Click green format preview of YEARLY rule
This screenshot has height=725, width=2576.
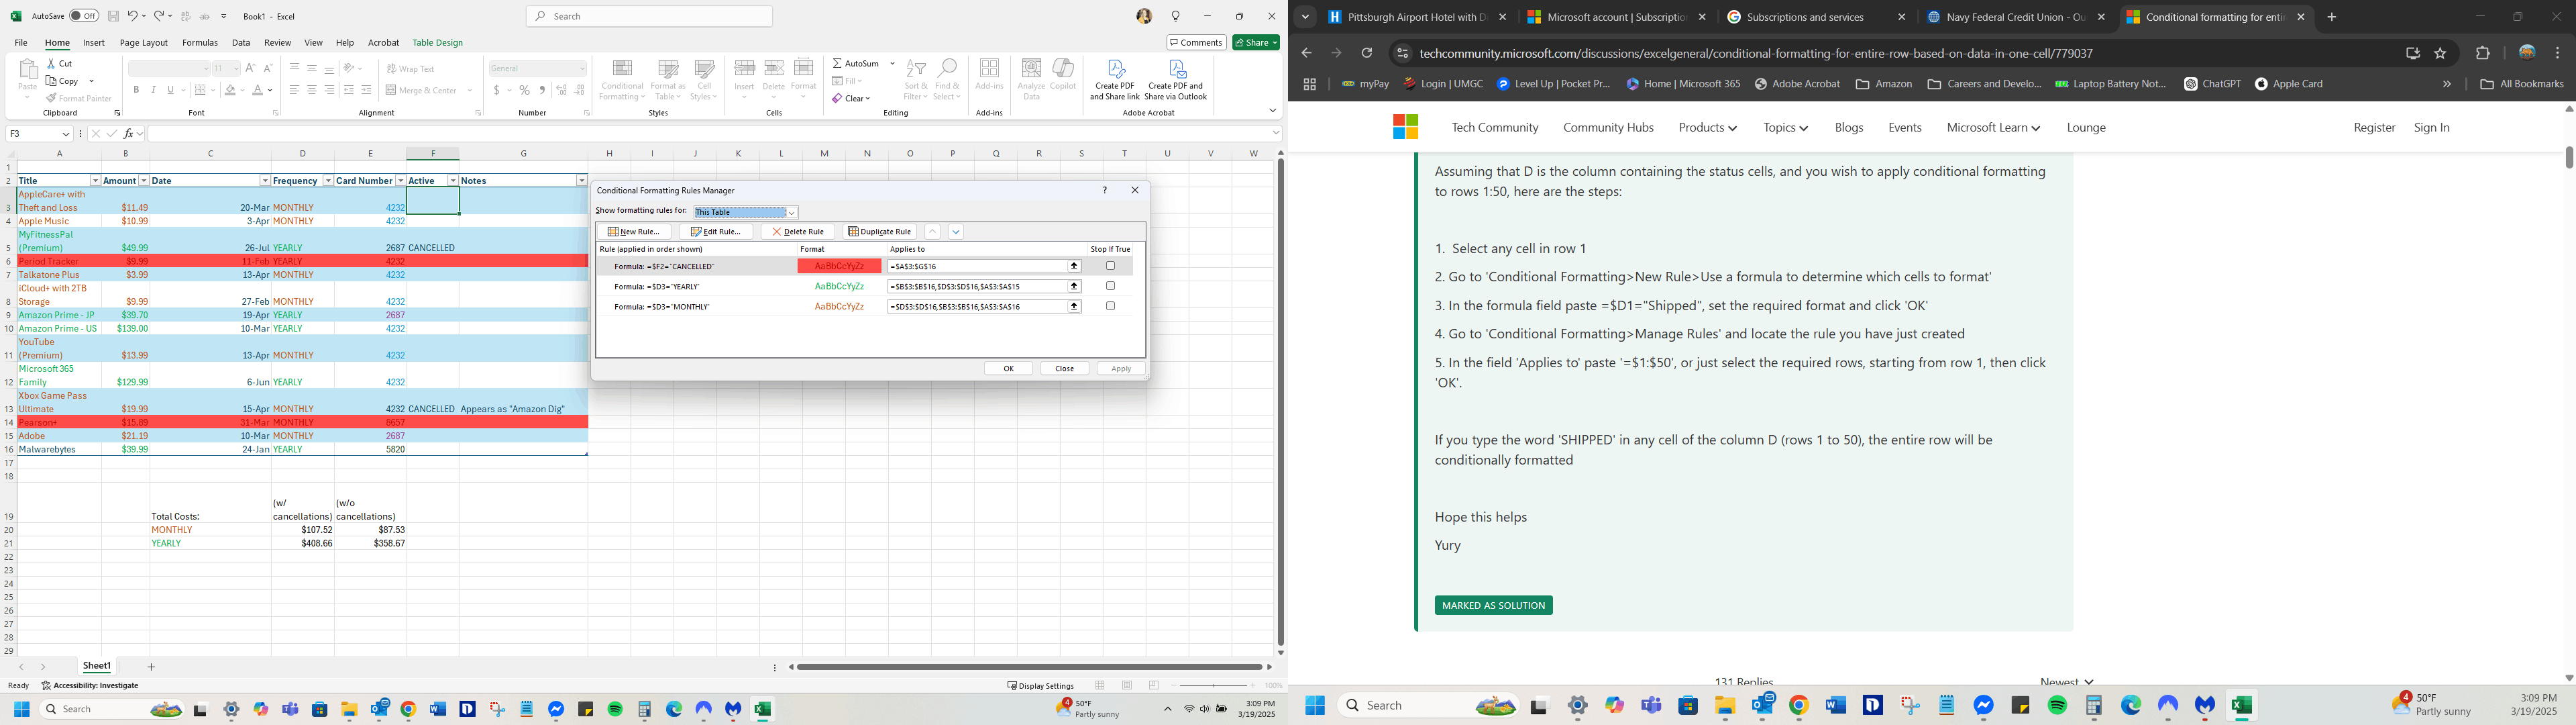pyautogui.click(x=839, y=287)
